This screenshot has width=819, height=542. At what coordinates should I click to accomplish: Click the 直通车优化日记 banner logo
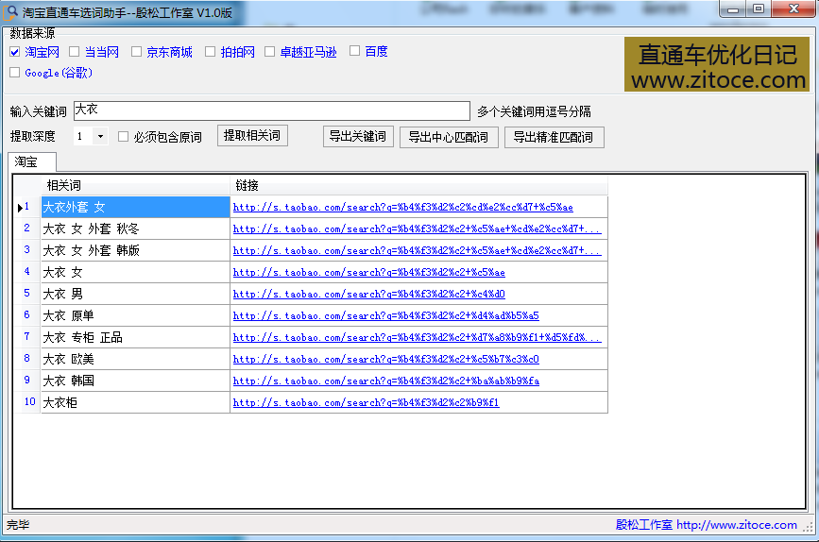coord(717,65)
